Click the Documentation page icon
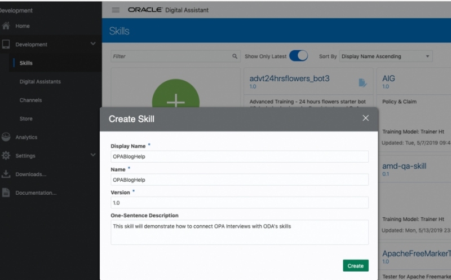Image resolution: width=451 pixels, height=280 pixels. point(6,193)
